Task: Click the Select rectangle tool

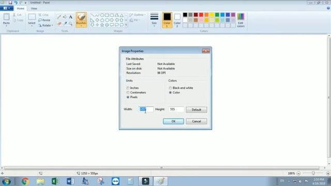Action: tap(32, 17)
